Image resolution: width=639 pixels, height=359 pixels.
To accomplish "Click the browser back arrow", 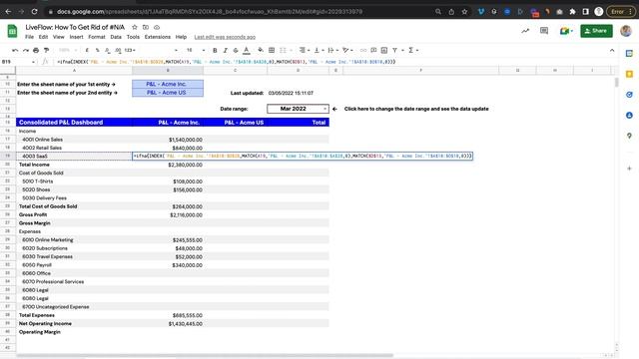I will click(x=8, y=11).
